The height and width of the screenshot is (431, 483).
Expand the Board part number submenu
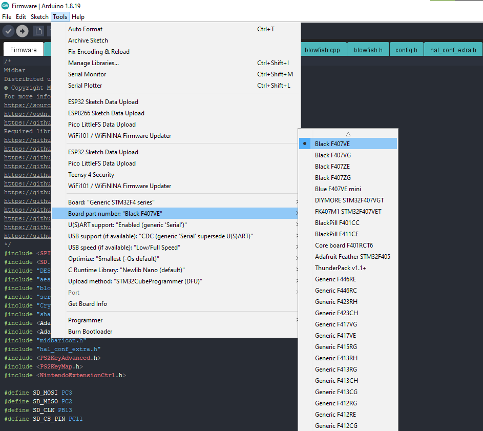coord(175,213)
